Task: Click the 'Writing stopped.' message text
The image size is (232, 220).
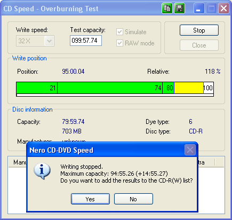Action: click(x=82, y=167)
